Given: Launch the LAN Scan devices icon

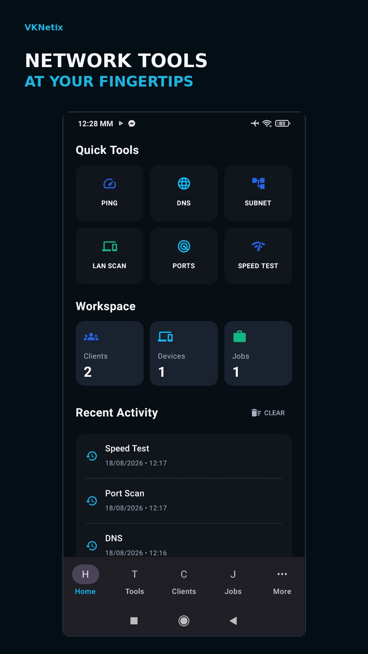Looking at the screenshot, I should (109, 246).
